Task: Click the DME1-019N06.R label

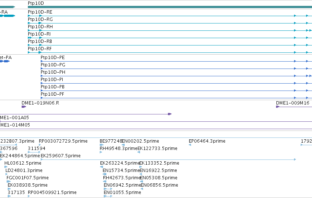Action: [x=40, y=103]
